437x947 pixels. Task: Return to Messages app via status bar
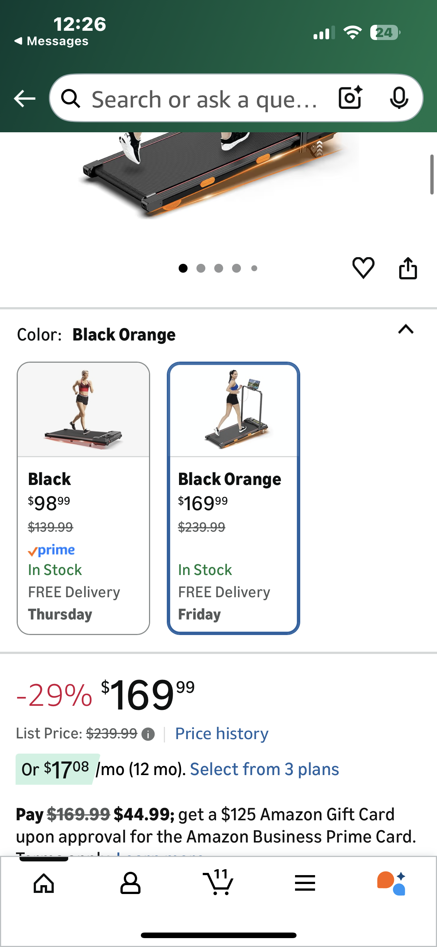point(52,41)
